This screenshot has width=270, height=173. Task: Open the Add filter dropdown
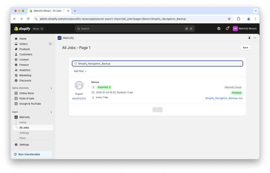pyautogui.click(x=80, y=71)
